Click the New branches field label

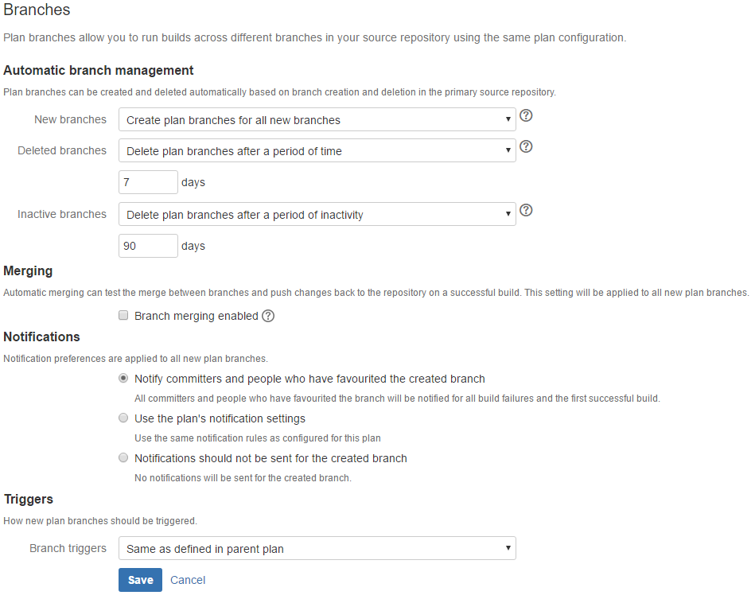coord(70,119)
